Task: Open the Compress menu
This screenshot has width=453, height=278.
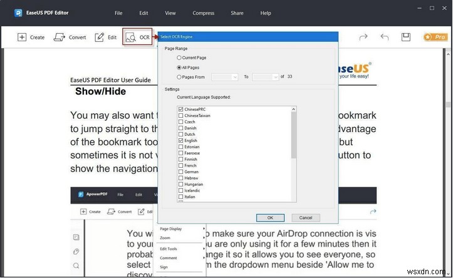Action: click(204, 13)
